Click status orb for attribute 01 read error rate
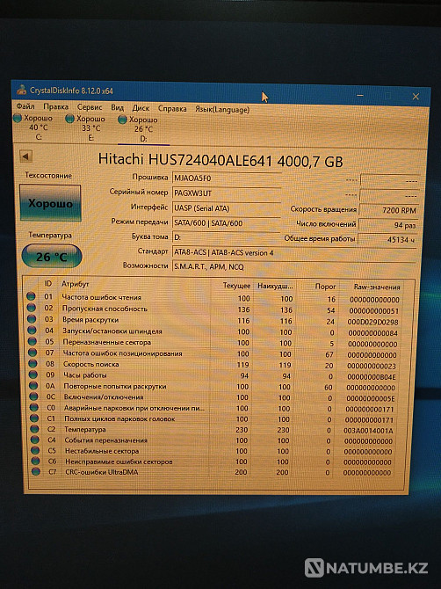Screen dimensions: 441x589 pyautogui.click(x=31, y=296)
